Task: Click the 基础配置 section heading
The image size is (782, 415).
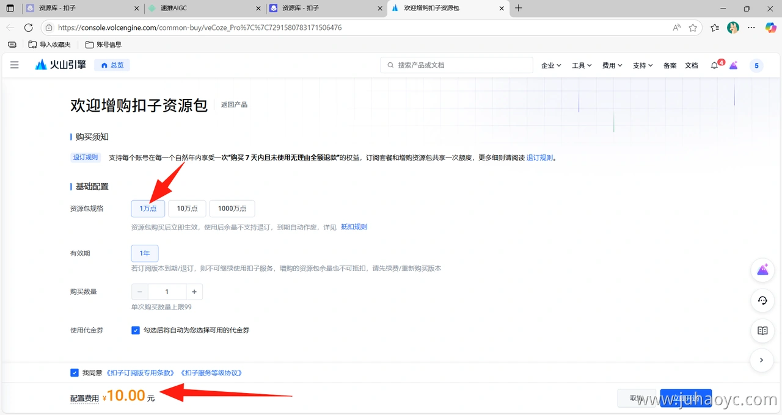Action: (x=92, y=186)
